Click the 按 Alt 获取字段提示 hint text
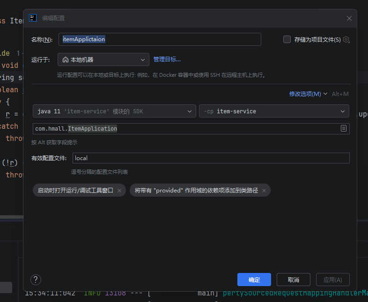Screen dimensions: 368x302 [x=54, y=142]
